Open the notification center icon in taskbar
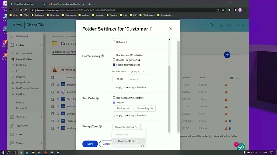The height and width of the screenshot is (155, 277). tap(272, 153)
